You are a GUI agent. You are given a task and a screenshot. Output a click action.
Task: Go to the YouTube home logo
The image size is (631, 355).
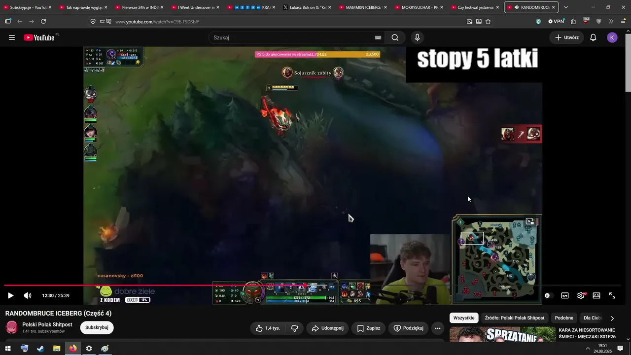39,37
